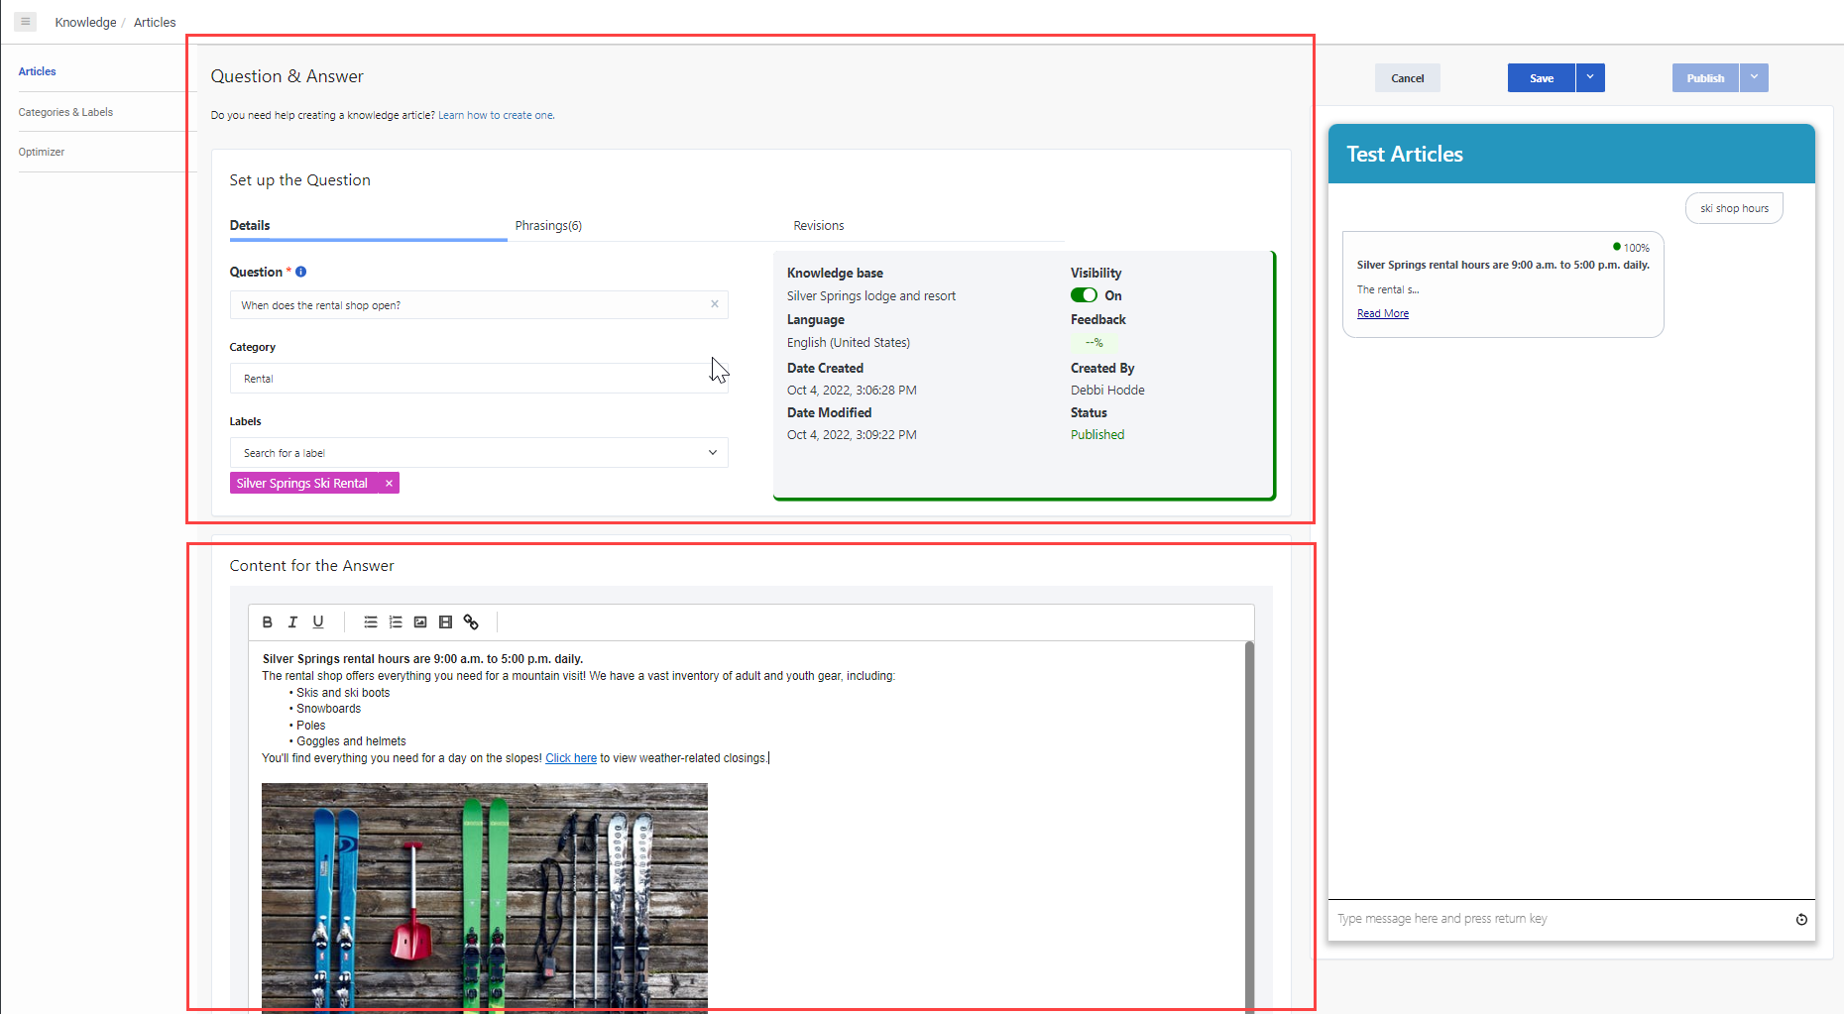
Task: Open the Publish button dropdown arrow
Action: tap(1754, 77)
